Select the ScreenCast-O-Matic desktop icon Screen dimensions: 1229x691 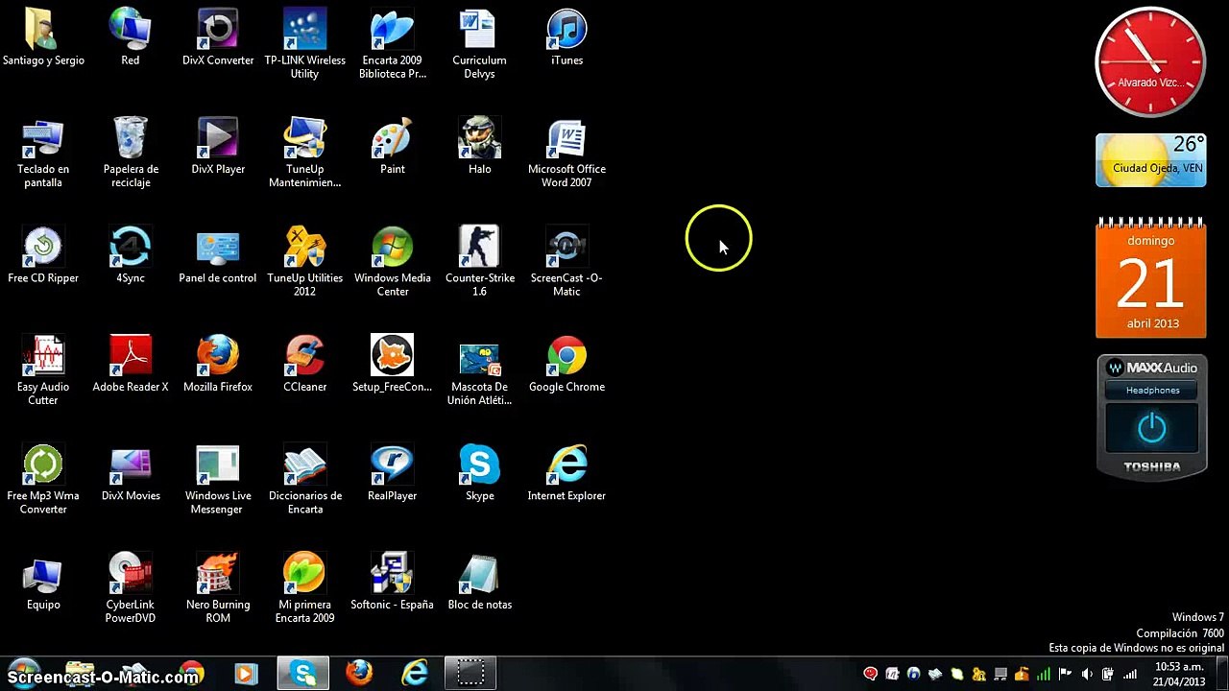click(x=566, y=262)
